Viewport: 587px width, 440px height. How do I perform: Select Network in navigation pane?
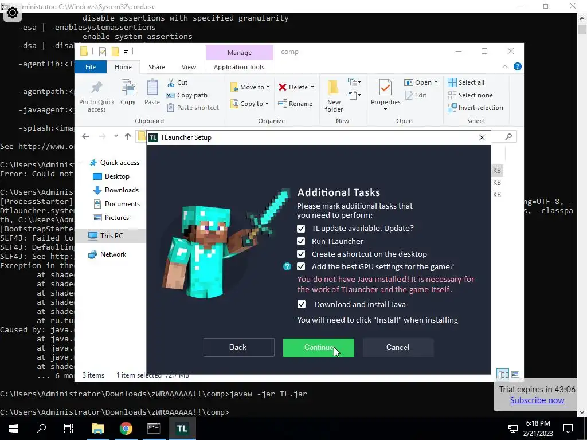point(107,254)
